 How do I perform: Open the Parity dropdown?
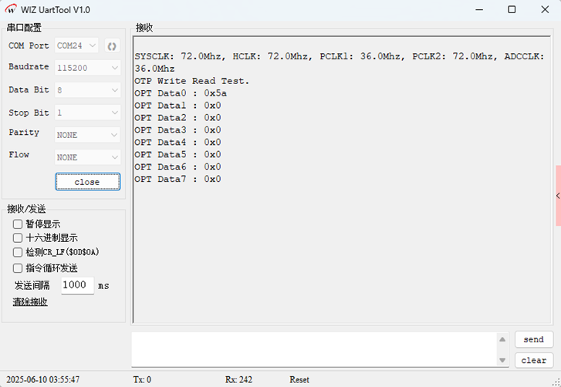click(88, 135)
